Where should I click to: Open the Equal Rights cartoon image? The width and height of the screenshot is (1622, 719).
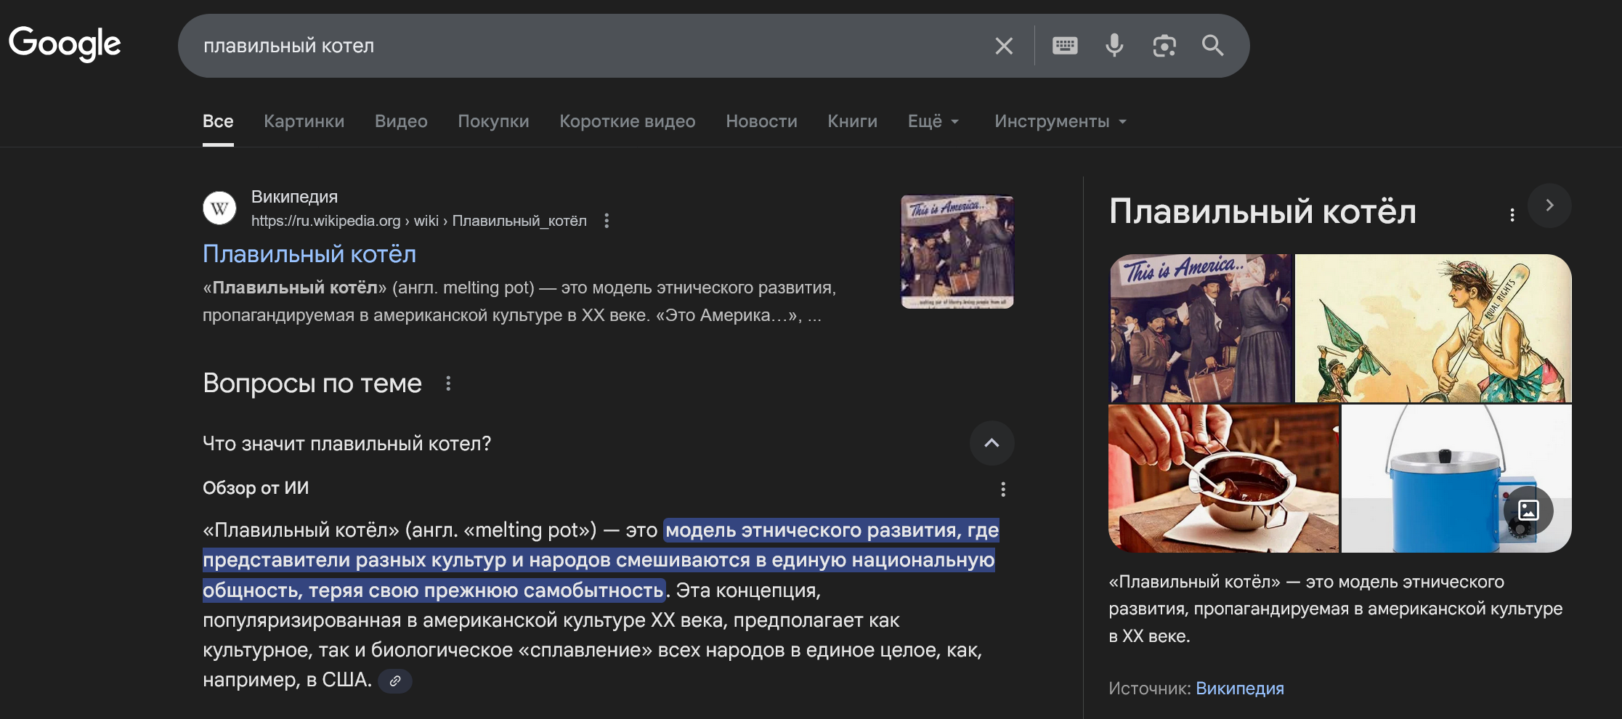pos(1433,328)
